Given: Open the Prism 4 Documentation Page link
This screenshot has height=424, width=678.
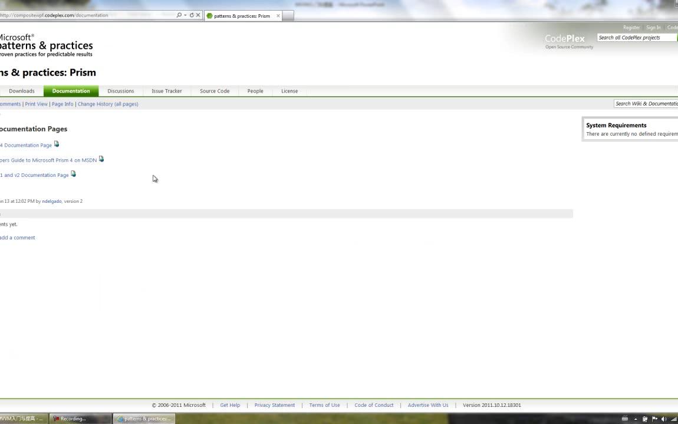Looking at the screenshot, I should (x=26, y=145).
